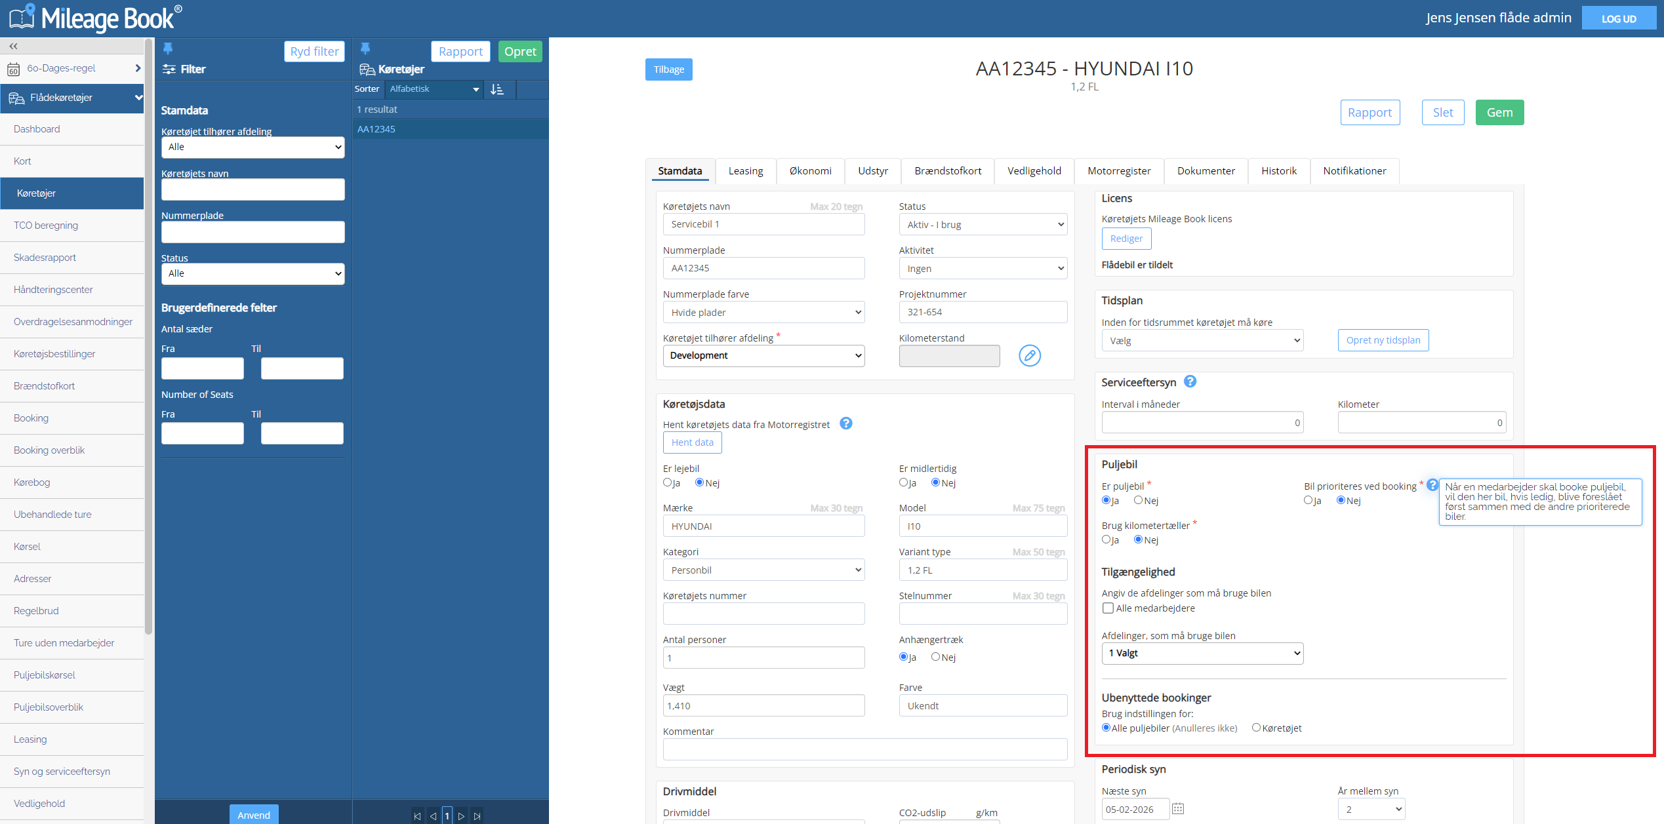The width and height of the screenshot is (1664, 824).
Task: Expand 60-Dages-regel chevron
Action: (x=138, y=68)
